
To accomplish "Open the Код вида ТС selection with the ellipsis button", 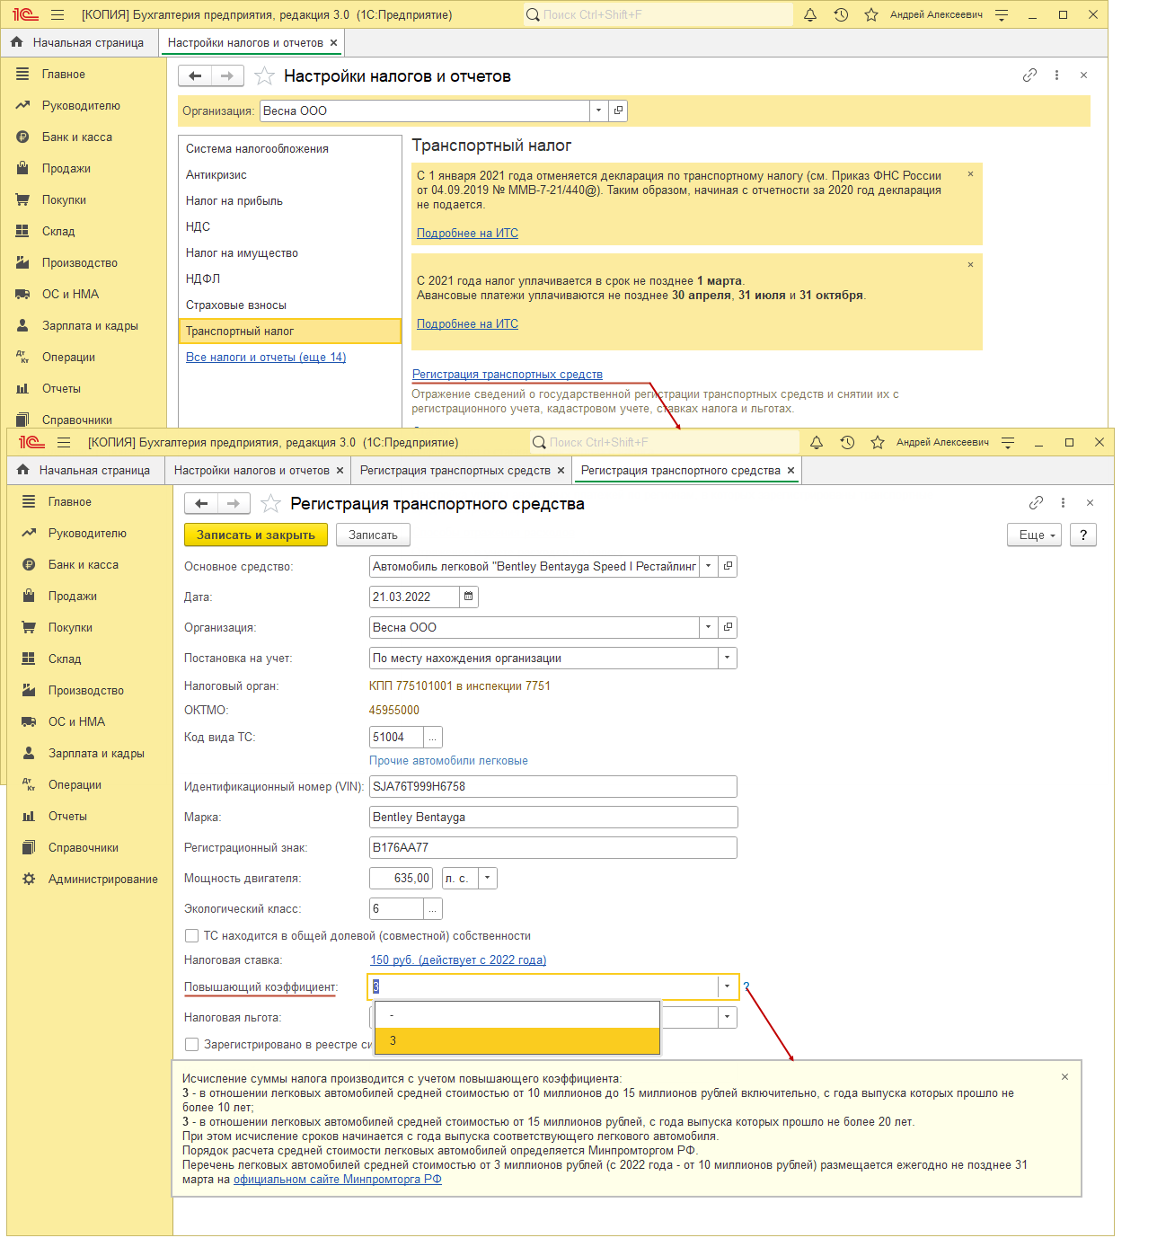I will tap(433, 737).
